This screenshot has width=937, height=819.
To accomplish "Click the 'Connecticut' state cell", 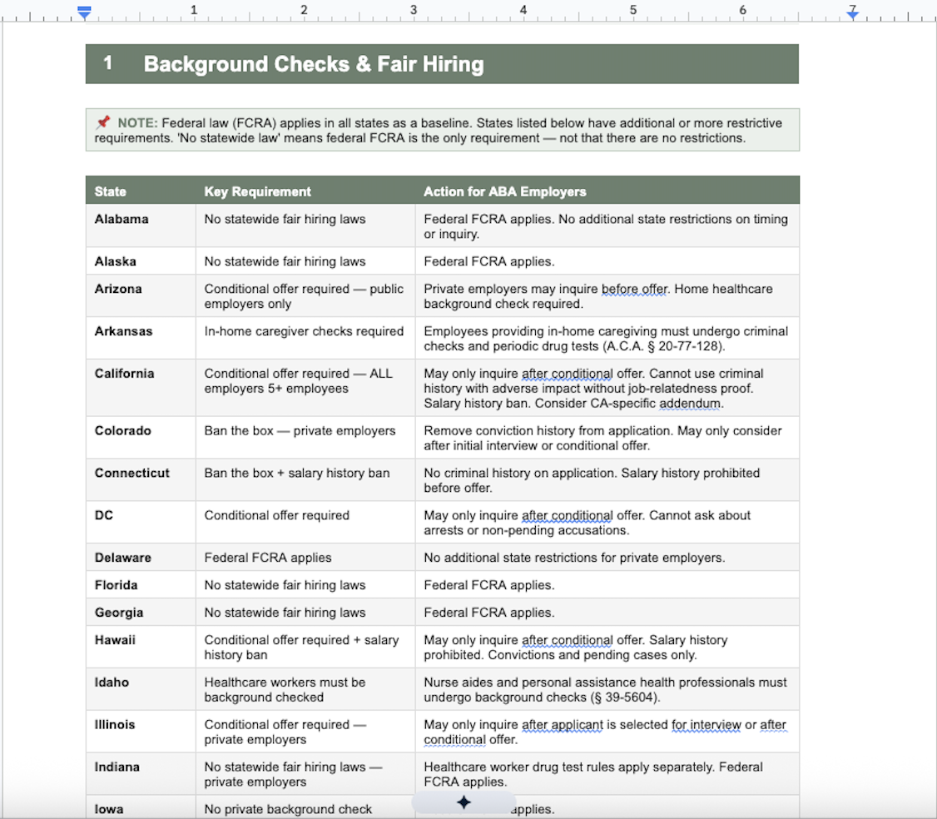I will [x=141, y=480].
